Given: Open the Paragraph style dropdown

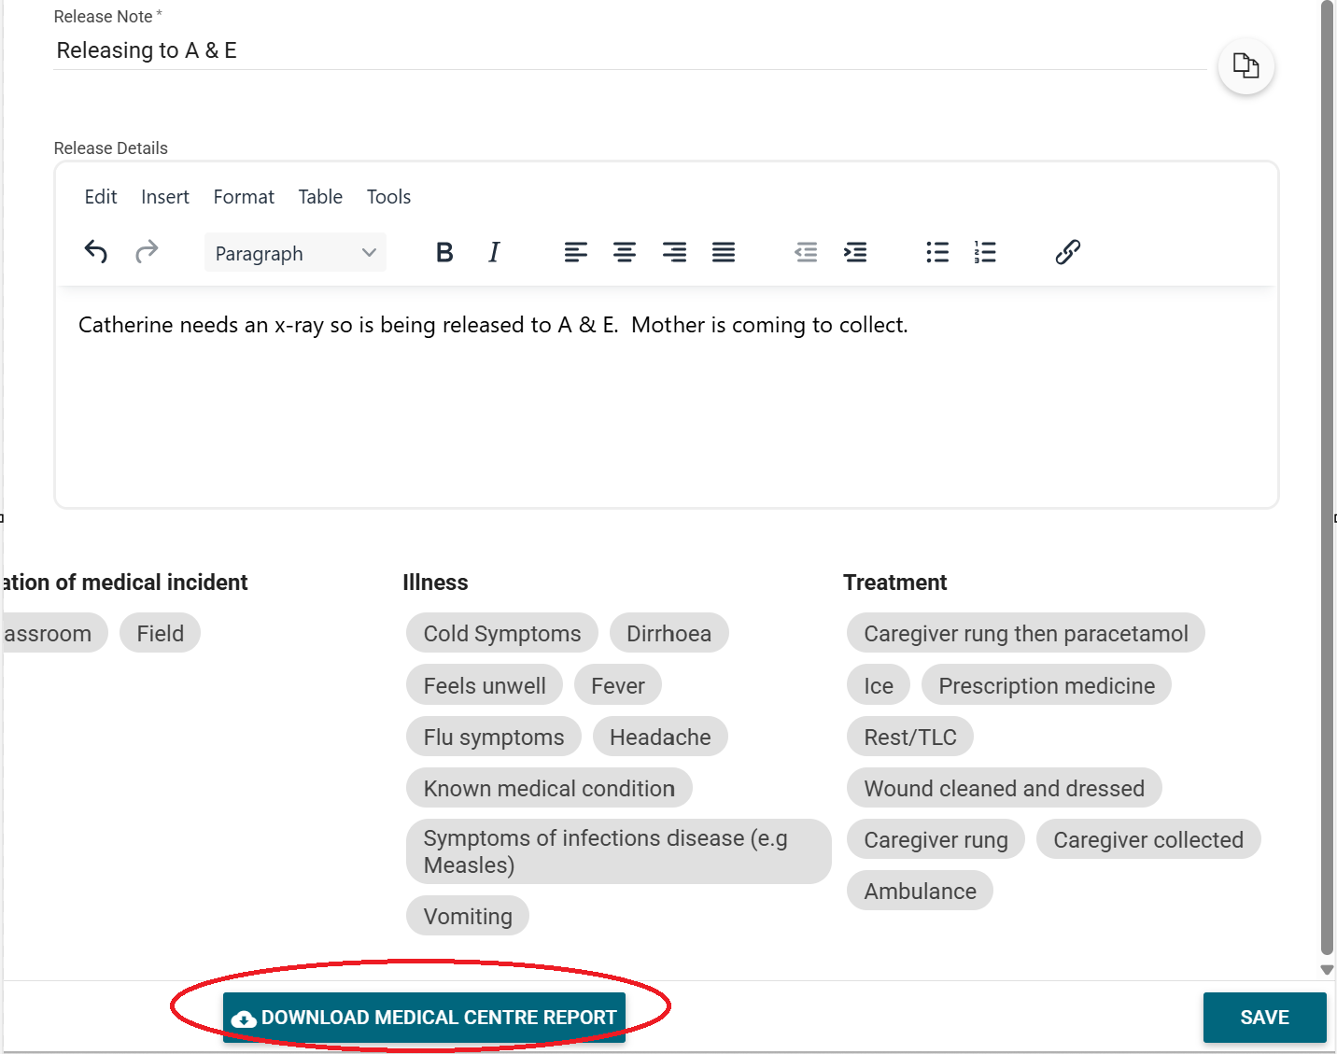Looking at the screenshot, I should [295, 253].
